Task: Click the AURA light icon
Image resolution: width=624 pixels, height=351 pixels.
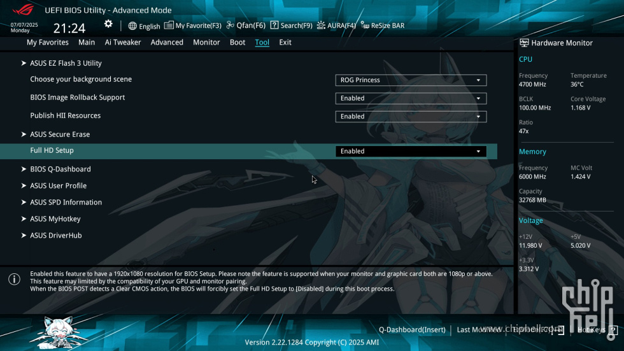Action: 321,25
